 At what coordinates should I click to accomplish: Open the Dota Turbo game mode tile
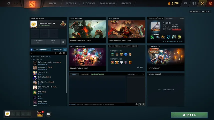pyautogui.click(x=166, y=58)
